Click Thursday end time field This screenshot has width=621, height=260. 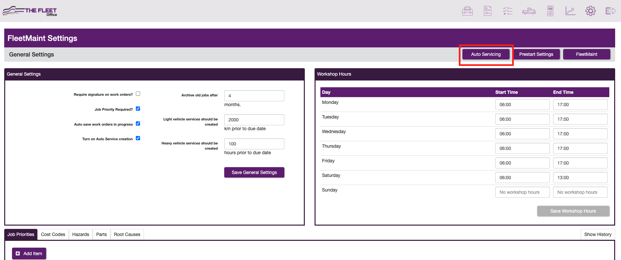(580, 148)
